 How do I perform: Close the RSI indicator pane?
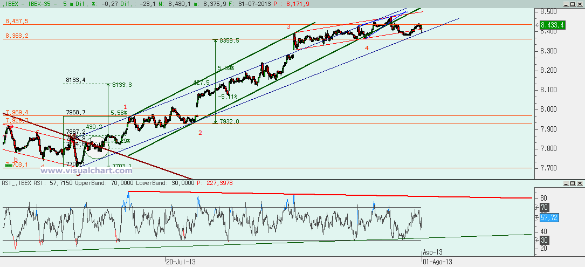pos(579,183)
